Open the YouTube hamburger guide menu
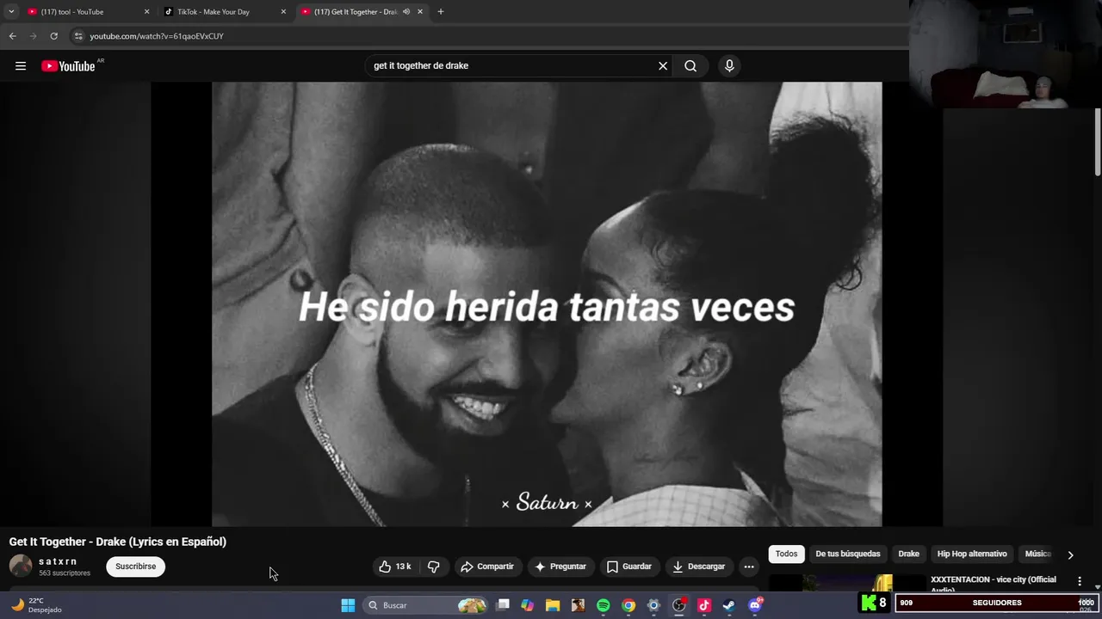Image resolution: width=1102 pixels, height=619 pixels. coord(21,66)
